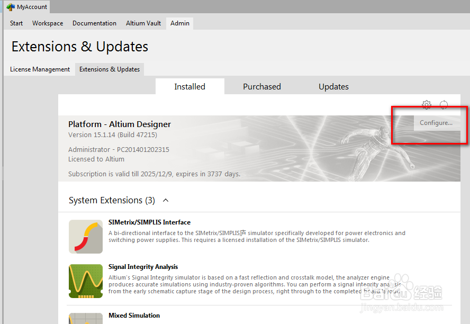Click Version 15.1.14 (Build 47215) text

113,135
